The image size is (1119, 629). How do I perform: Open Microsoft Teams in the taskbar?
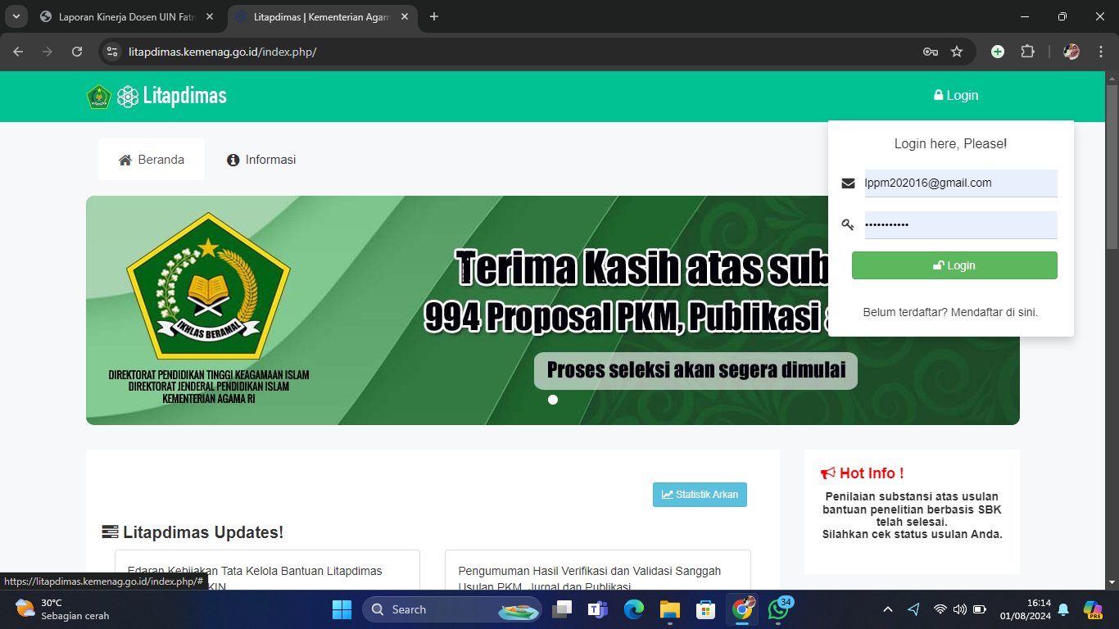pyautogui.click(x=597, y=609)
